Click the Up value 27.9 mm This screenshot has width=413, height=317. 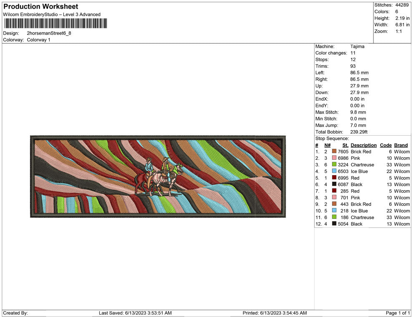tap(360, 86)
